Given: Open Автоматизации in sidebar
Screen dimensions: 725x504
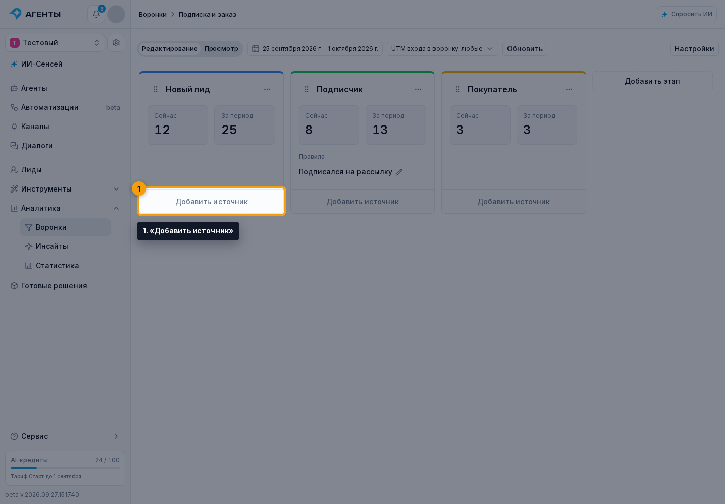Looking at the screenshot, I should tap(65, 107).
